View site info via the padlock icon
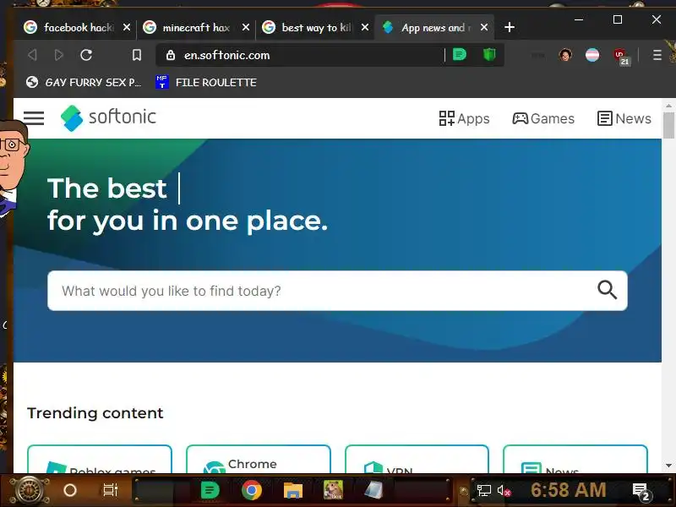The image size is (676, 507). [x=171, y=55]
